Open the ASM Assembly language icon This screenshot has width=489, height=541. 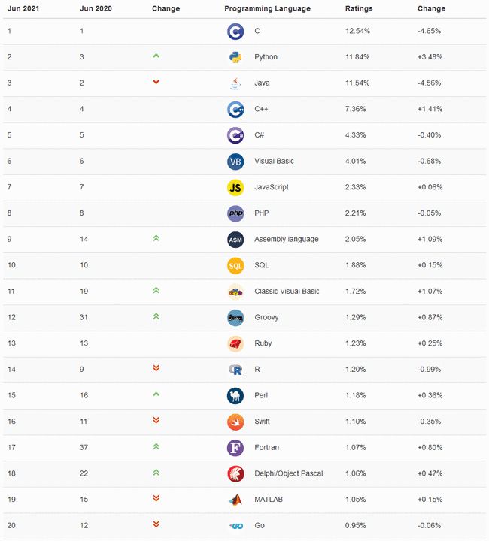(235, 240)
